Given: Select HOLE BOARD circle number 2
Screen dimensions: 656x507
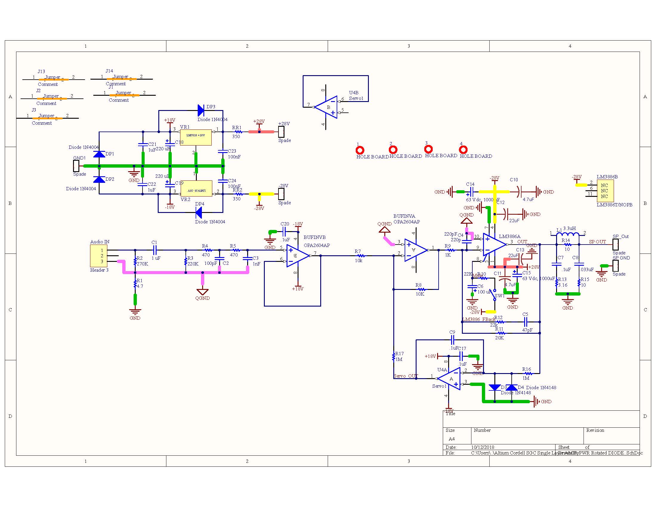Looking at the screenshot, I should [393, 150].
